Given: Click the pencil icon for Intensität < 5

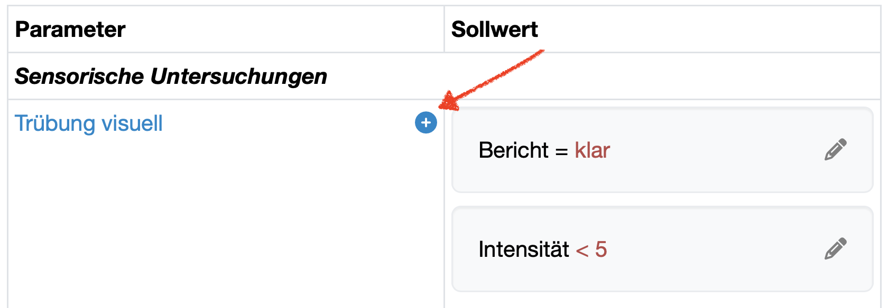Looking at the screenshot, I should point(835,249).
